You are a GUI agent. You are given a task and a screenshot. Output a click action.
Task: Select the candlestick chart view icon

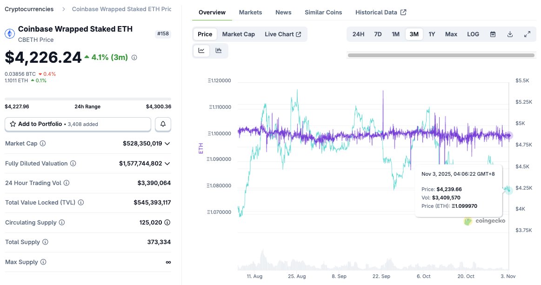(x=219, y=50)
